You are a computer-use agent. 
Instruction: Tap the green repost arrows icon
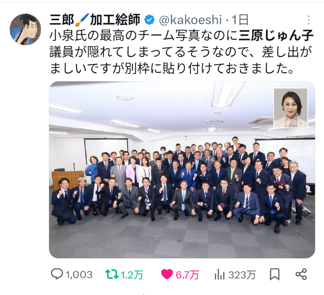(112, 274)
